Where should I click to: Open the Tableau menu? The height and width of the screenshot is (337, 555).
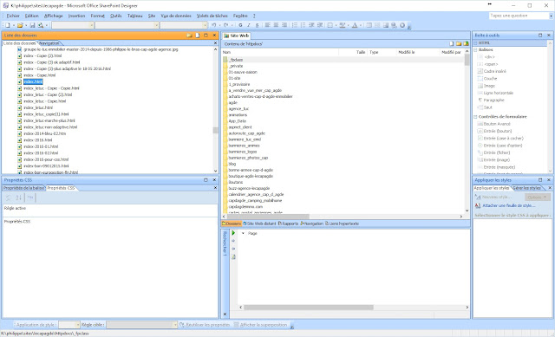[x=135, y=16]
